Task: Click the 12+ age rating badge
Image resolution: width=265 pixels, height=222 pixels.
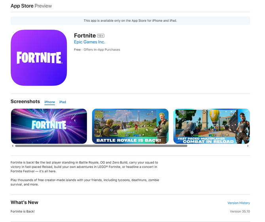Action: (x=101, y=36)
